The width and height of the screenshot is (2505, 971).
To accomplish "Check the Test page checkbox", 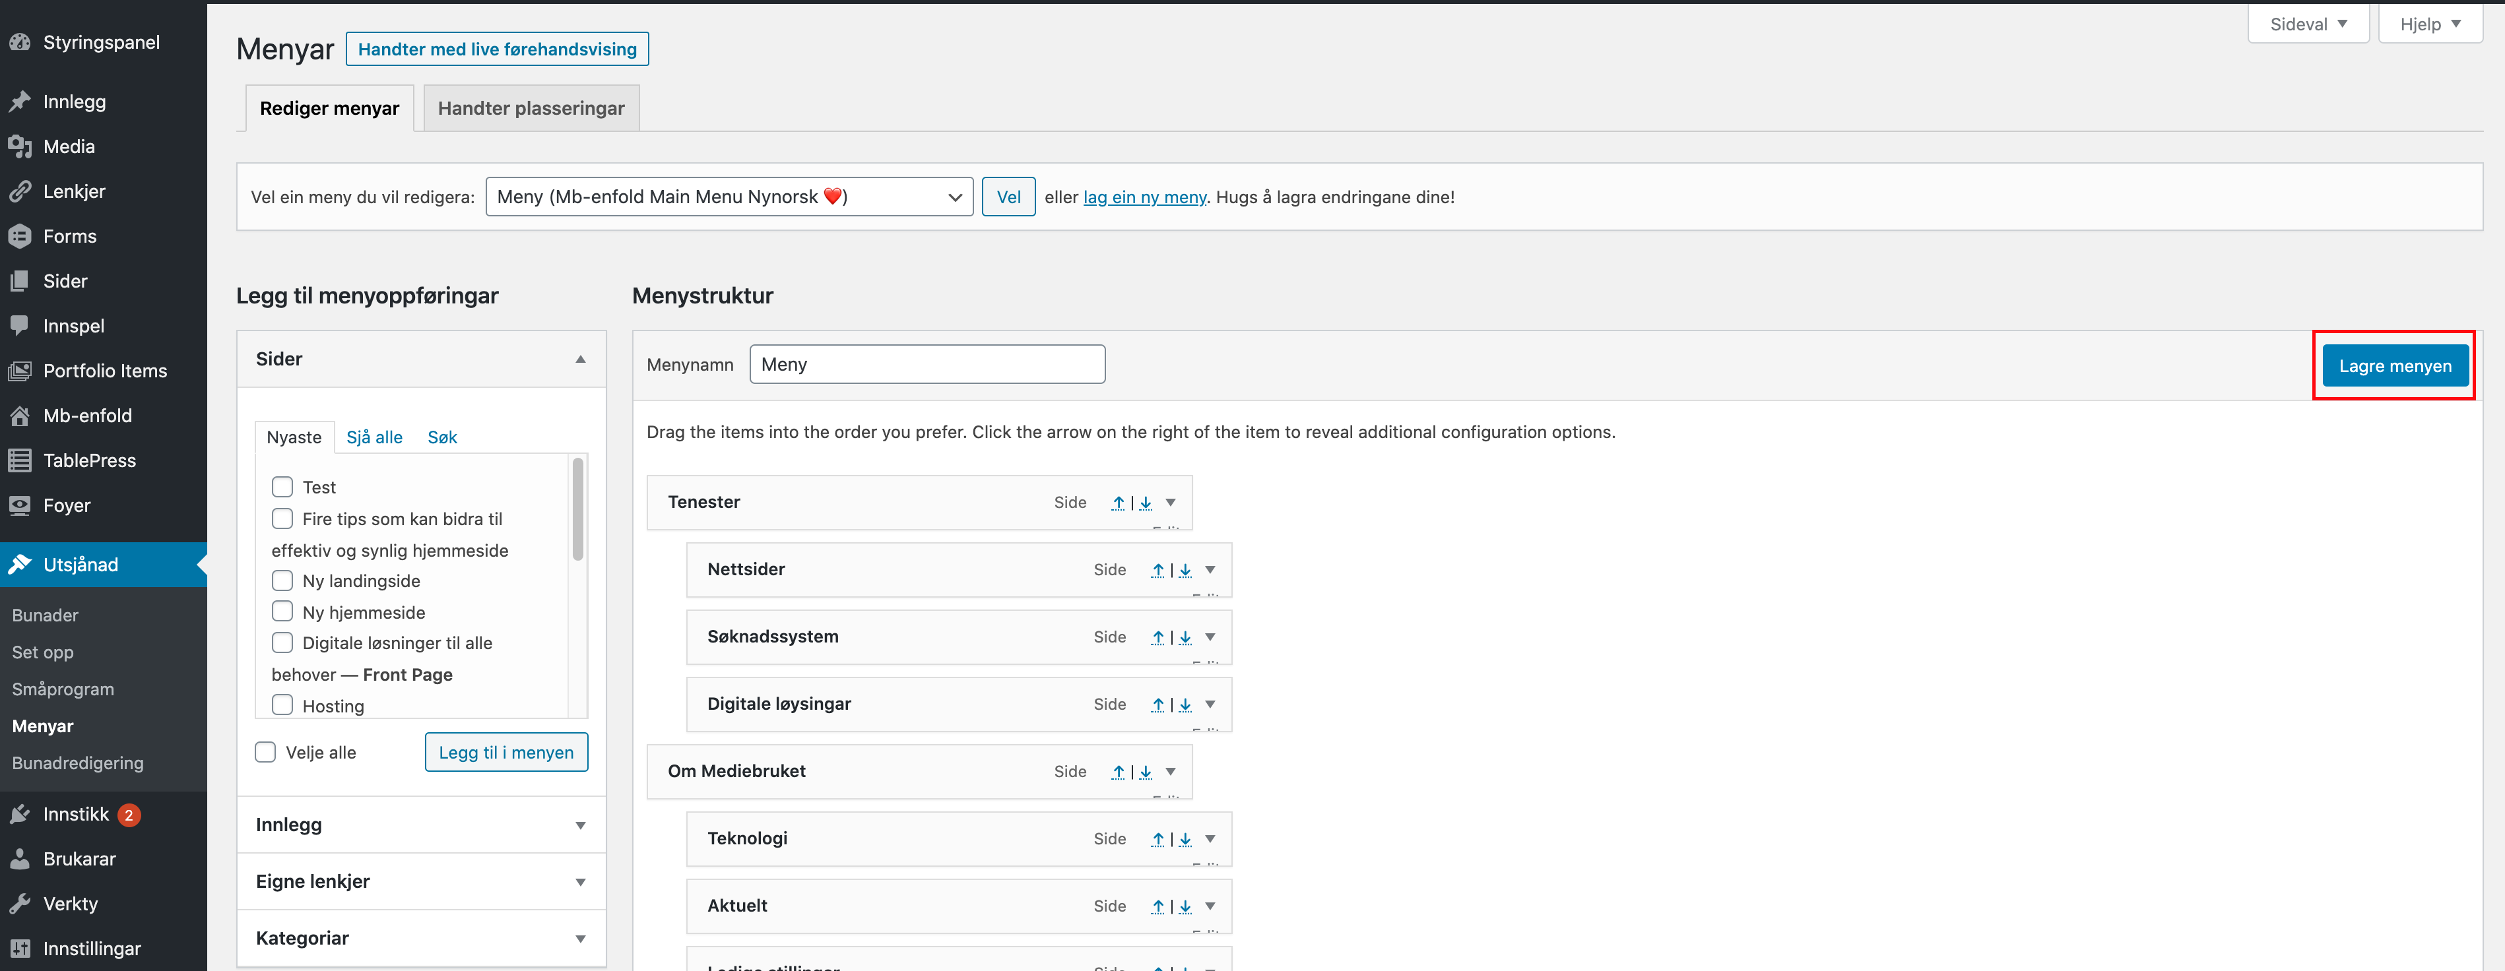I will tap(282, 487).
